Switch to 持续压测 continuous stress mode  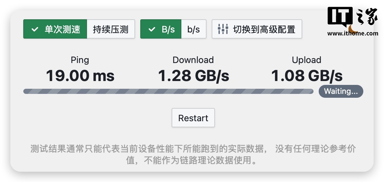pos(111,29)
